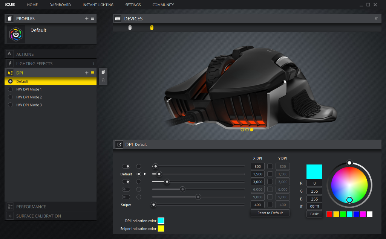Select the yellow mouse device icon
Viewport: 386px width, 239px height.
coord(152,28)
